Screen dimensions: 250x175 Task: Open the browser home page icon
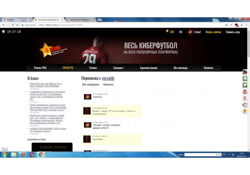17,25
